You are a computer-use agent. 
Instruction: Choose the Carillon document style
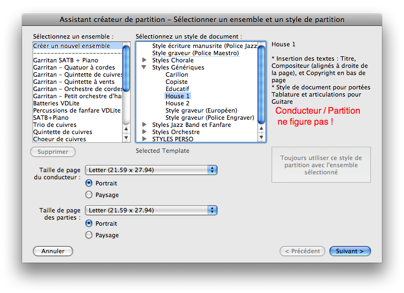tap(177, 74)
